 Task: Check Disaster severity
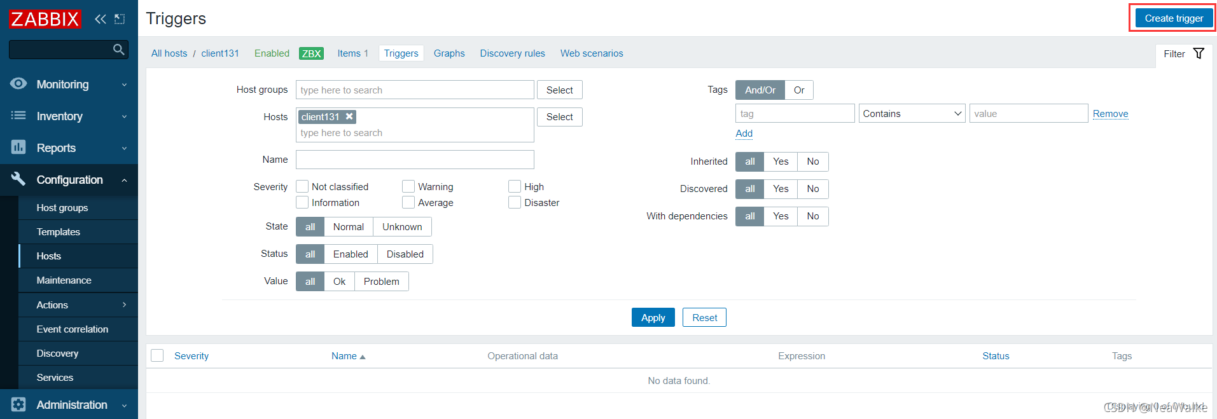point(515,202)
